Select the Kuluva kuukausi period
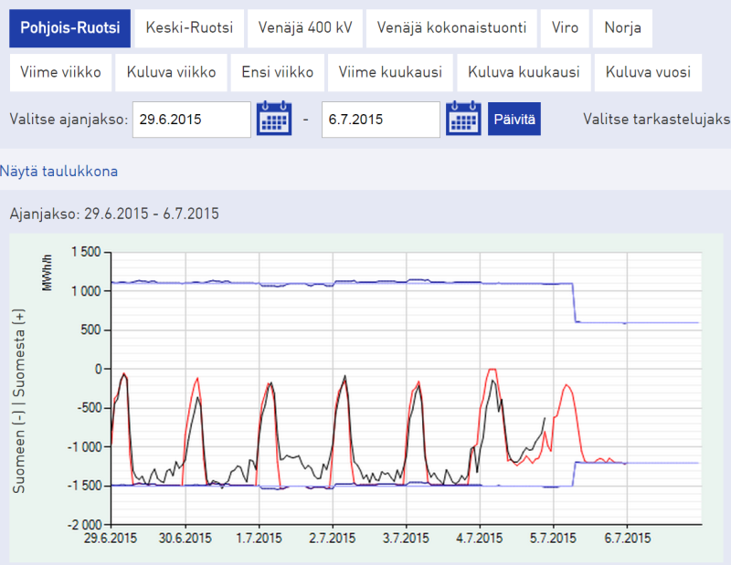The height and width of the screenshot is (565, 731). [518, 73]
